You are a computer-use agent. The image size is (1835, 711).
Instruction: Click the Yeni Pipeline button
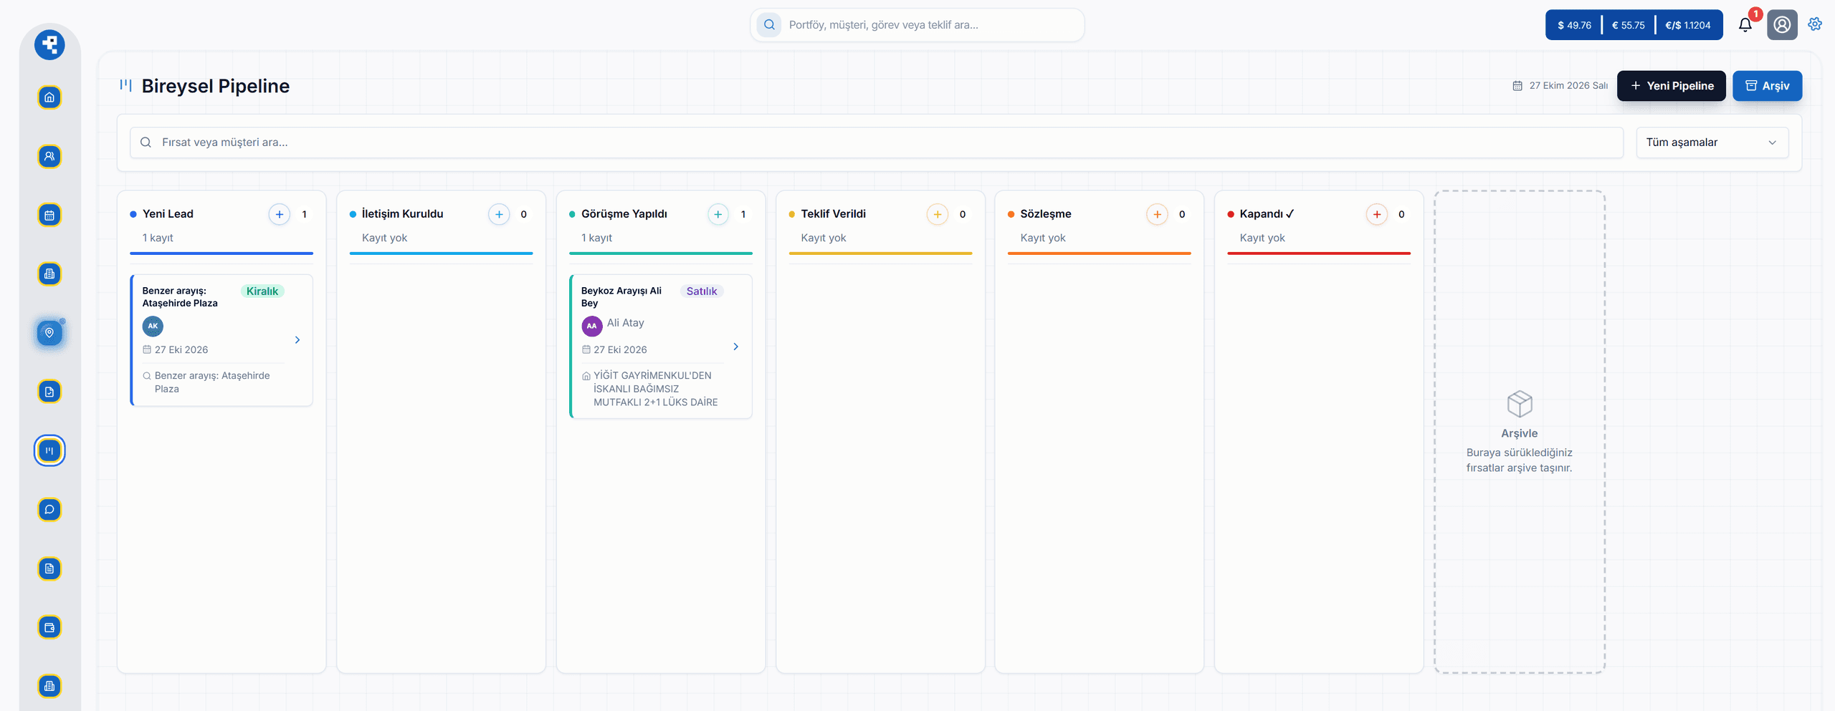pos(1672,86)
